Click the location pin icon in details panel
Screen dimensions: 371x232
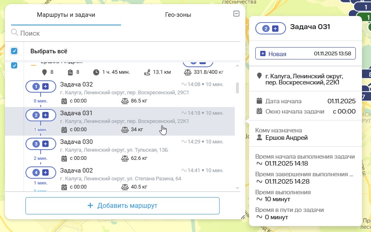point(259,76)
